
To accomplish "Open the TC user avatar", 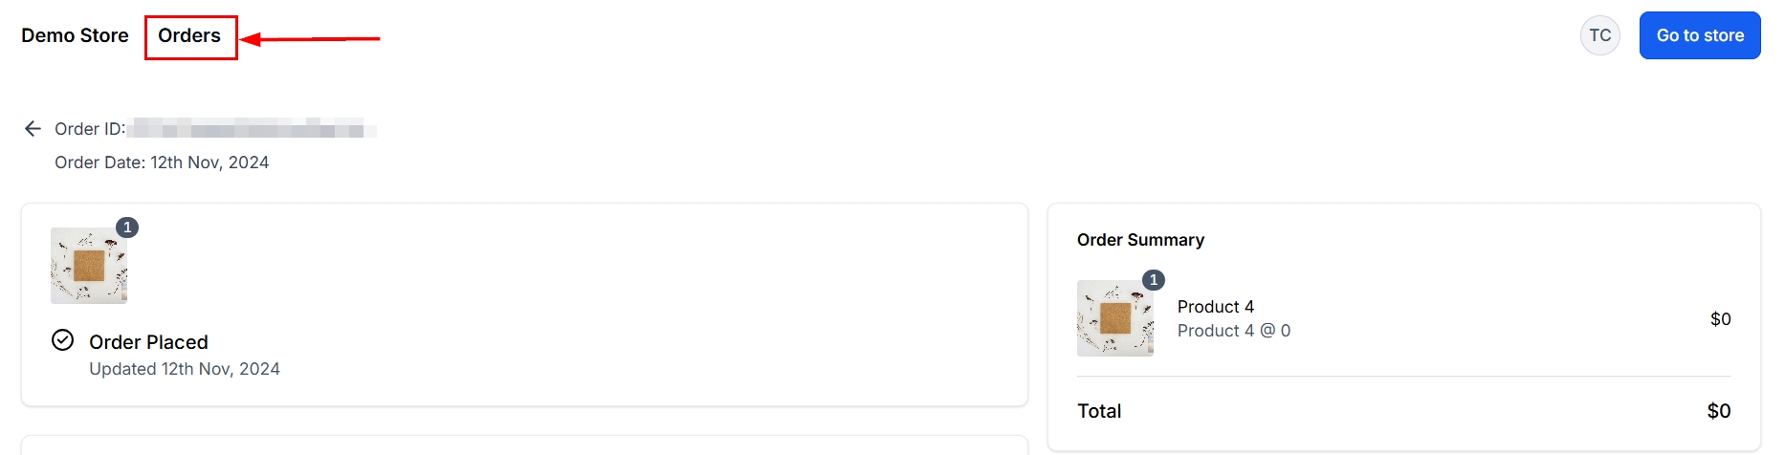I will [1599, 35].
